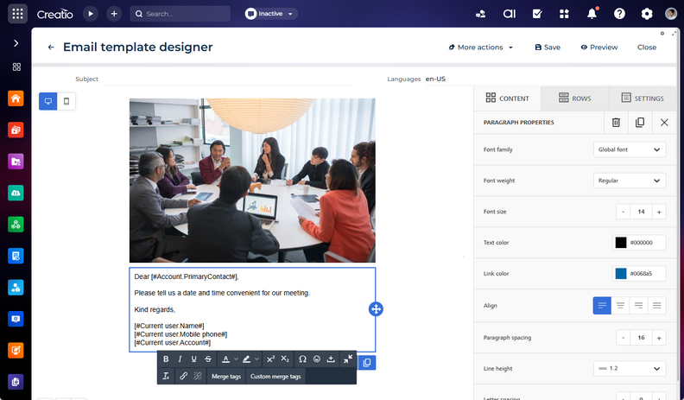Select the meeting photo in template

pos(252,181)
